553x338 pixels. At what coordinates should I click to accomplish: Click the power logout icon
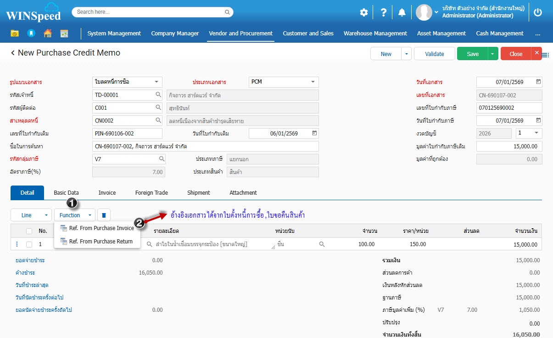pyautogui.click(x=538, y=12)
